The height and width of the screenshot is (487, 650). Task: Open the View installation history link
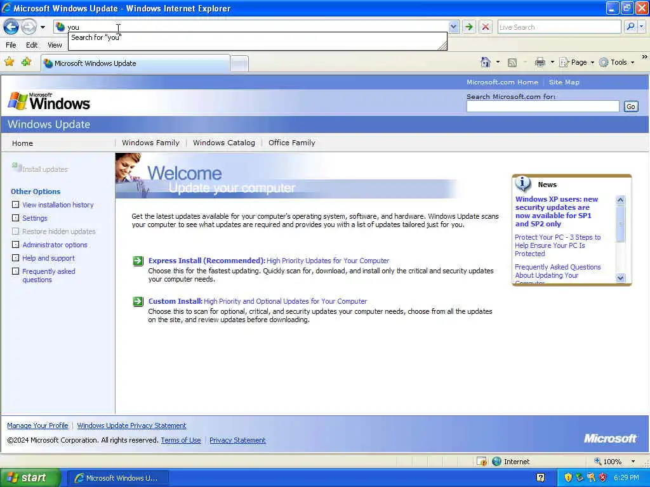point(58,205)
